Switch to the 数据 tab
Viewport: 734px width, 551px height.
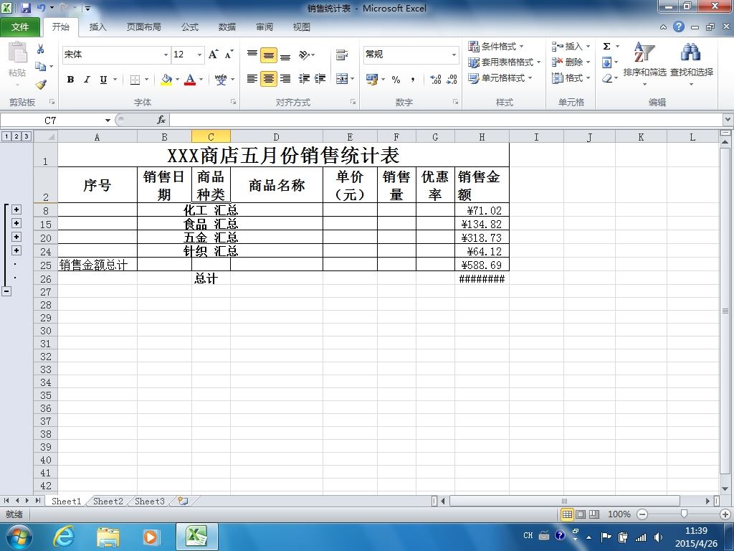click(x=227, y=27)
